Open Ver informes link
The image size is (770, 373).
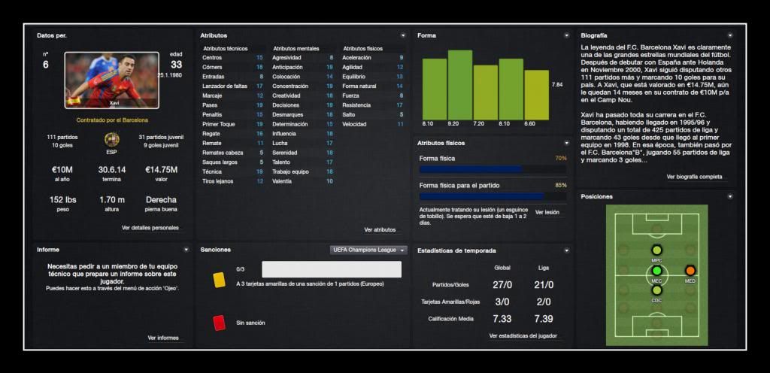163,338
